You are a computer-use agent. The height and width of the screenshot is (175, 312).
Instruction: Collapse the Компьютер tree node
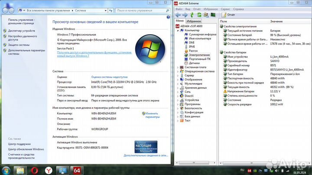click(178, 30)
